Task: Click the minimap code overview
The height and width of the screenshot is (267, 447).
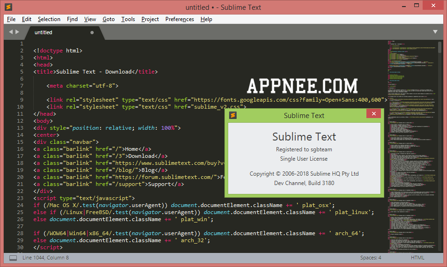Action: pos(412,146)
